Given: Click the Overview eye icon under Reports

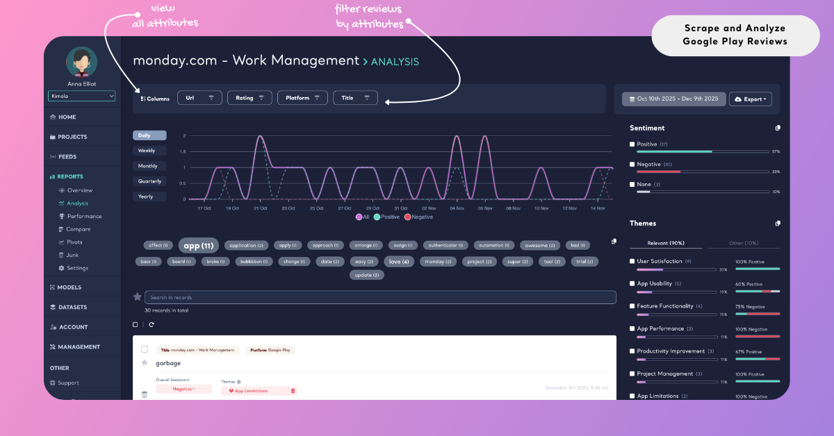Looking at the screenshot, I should (x=62, y=190).
